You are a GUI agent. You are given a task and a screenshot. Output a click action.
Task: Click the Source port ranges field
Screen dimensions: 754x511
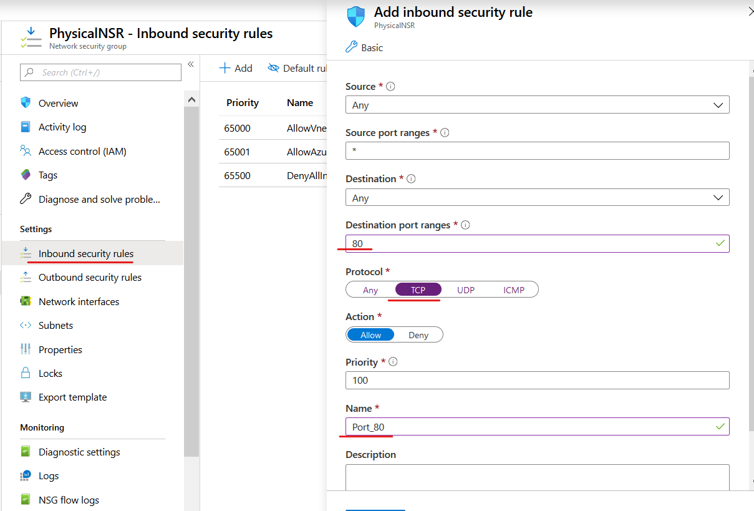pyautogui.click(x=538, y=150)
